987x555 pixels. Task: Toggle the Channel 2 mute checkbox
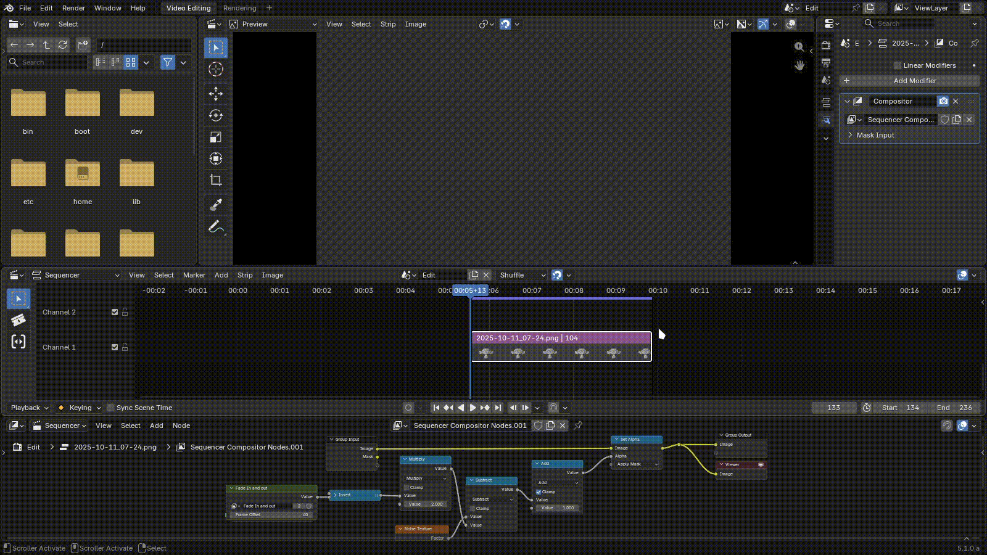pos(115,312)
